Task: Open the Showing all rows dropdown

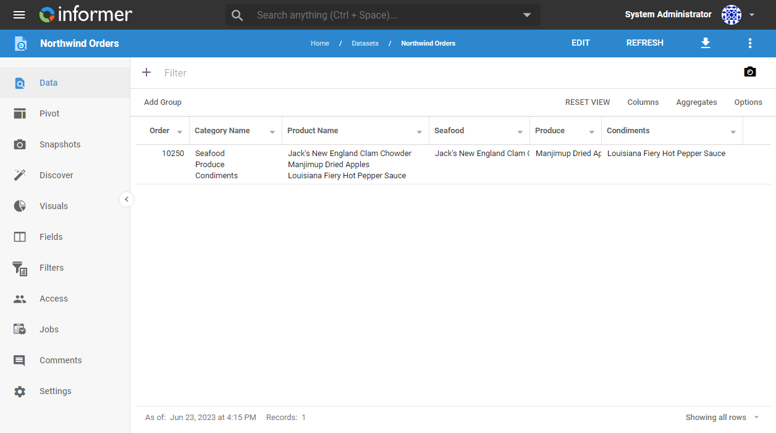Action: coord(723,418)
